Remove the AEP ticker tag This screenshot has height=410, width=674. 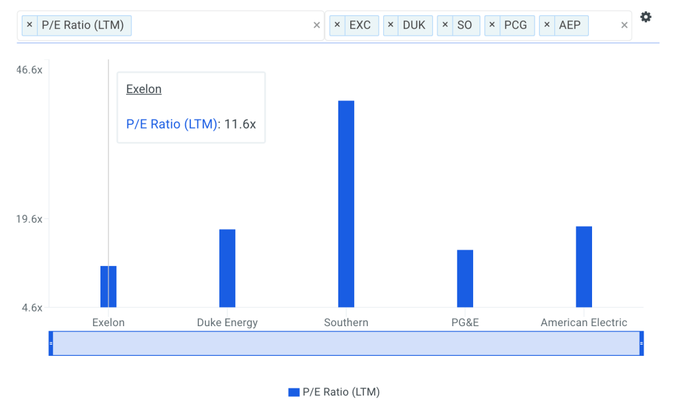click(547, 25)
